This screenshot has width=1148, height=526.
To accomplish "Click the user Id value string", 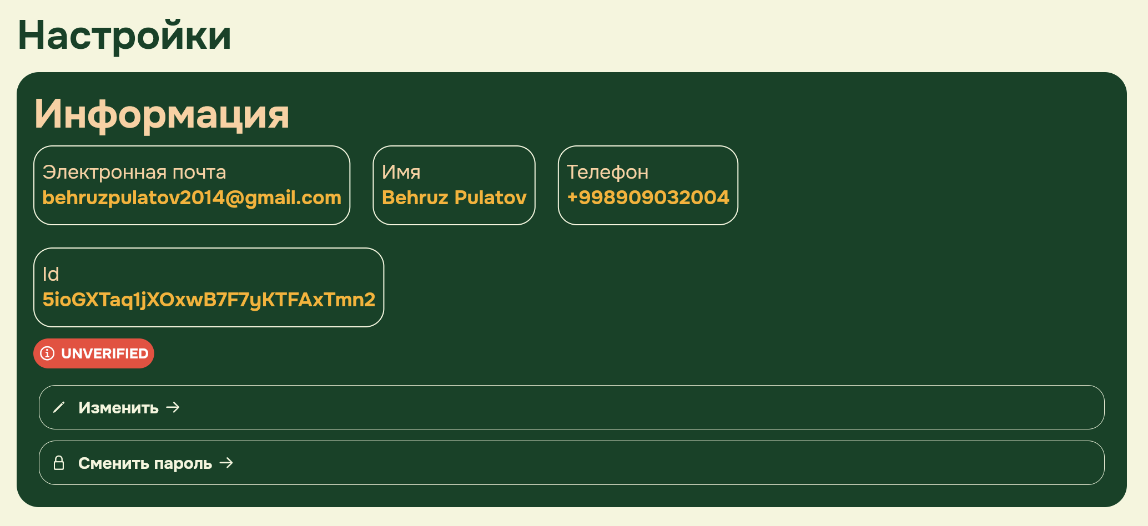I will click(209, 300).
